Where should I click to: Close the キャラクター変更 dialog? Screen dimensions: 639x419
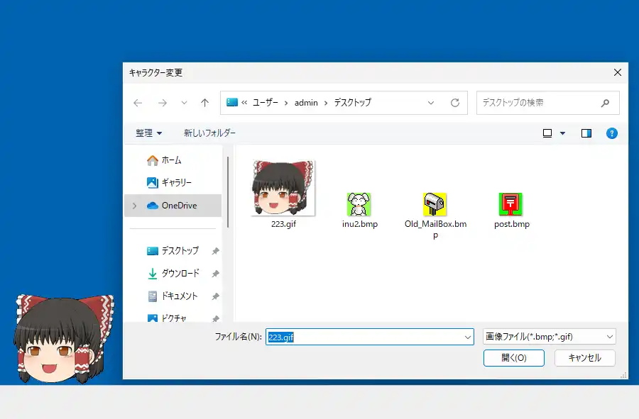click(618, 72)
